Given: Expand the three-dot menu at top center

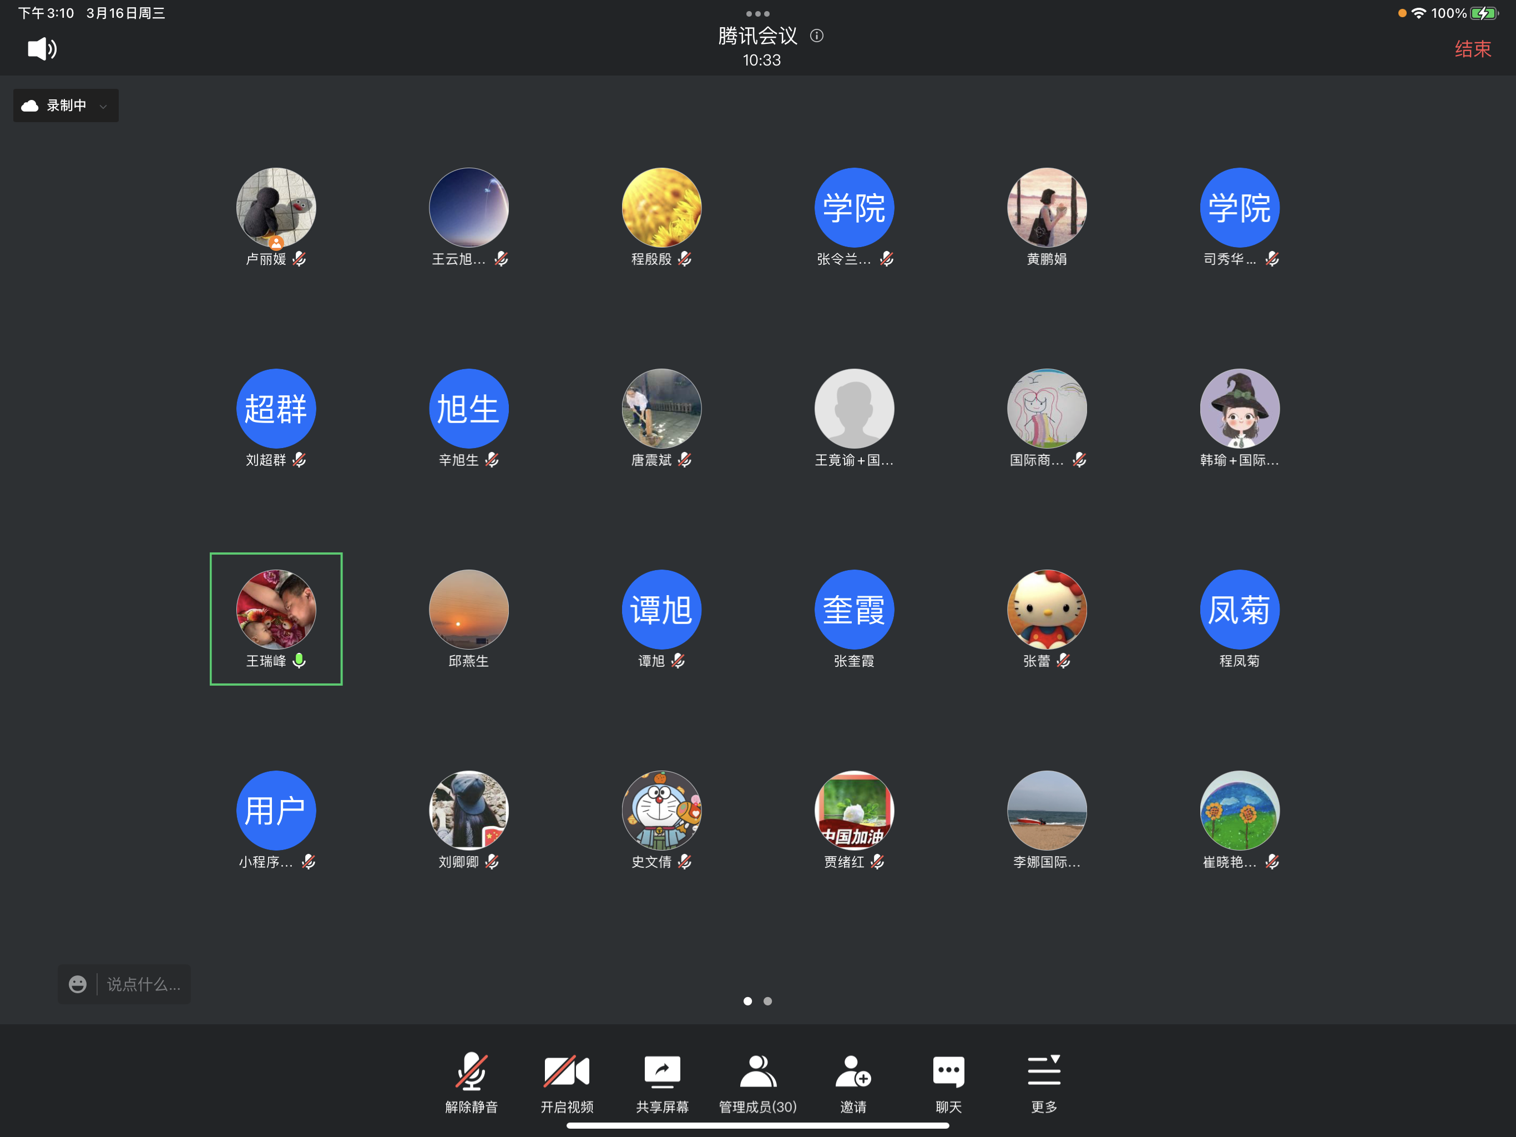Looking at the screenshot, I should (757, 13).
